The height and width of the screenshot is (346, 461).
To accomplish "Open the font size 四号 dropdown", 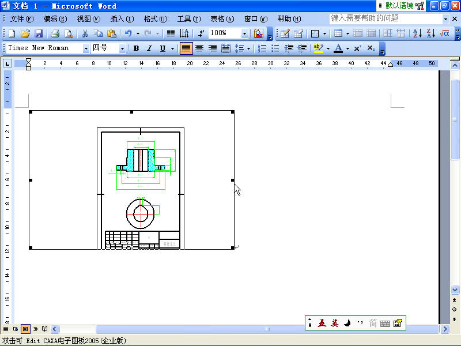I will tap(122, 48).
